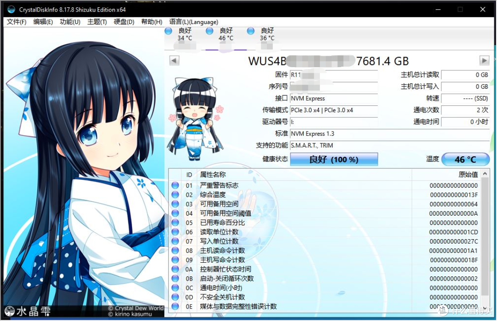
Task: Click the status orb for 综合温度
Action: pyautogui.click(x=175, y=195)
